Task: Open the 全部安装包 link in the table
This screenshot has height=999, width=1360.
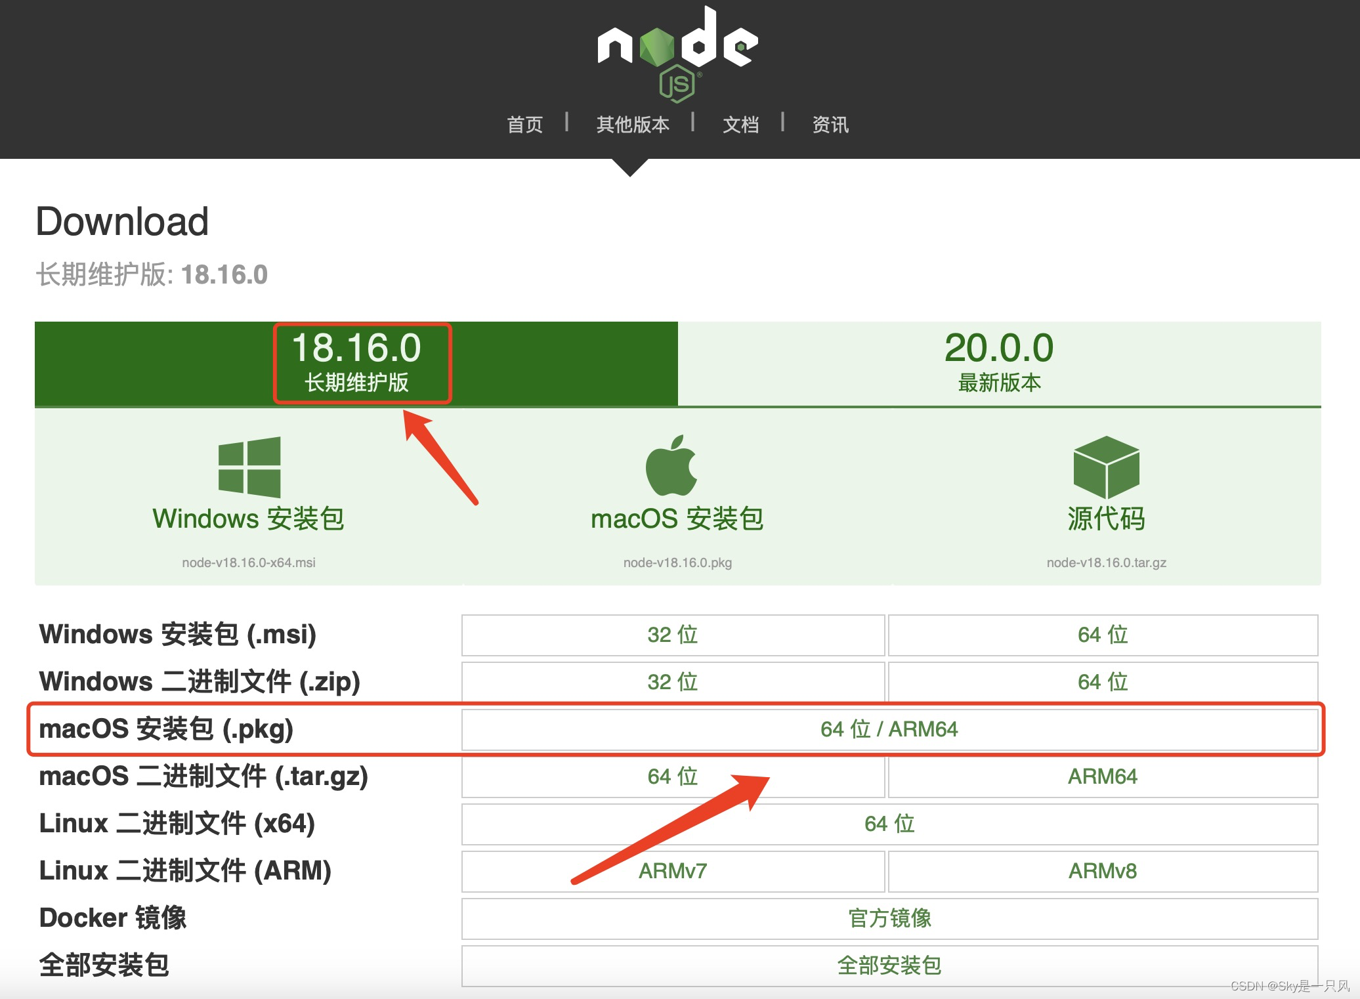Action: [889, 966]
